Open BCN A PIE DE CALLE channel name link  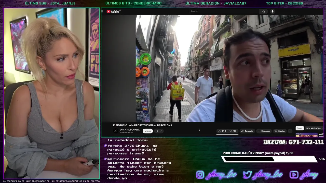(130, 130)
